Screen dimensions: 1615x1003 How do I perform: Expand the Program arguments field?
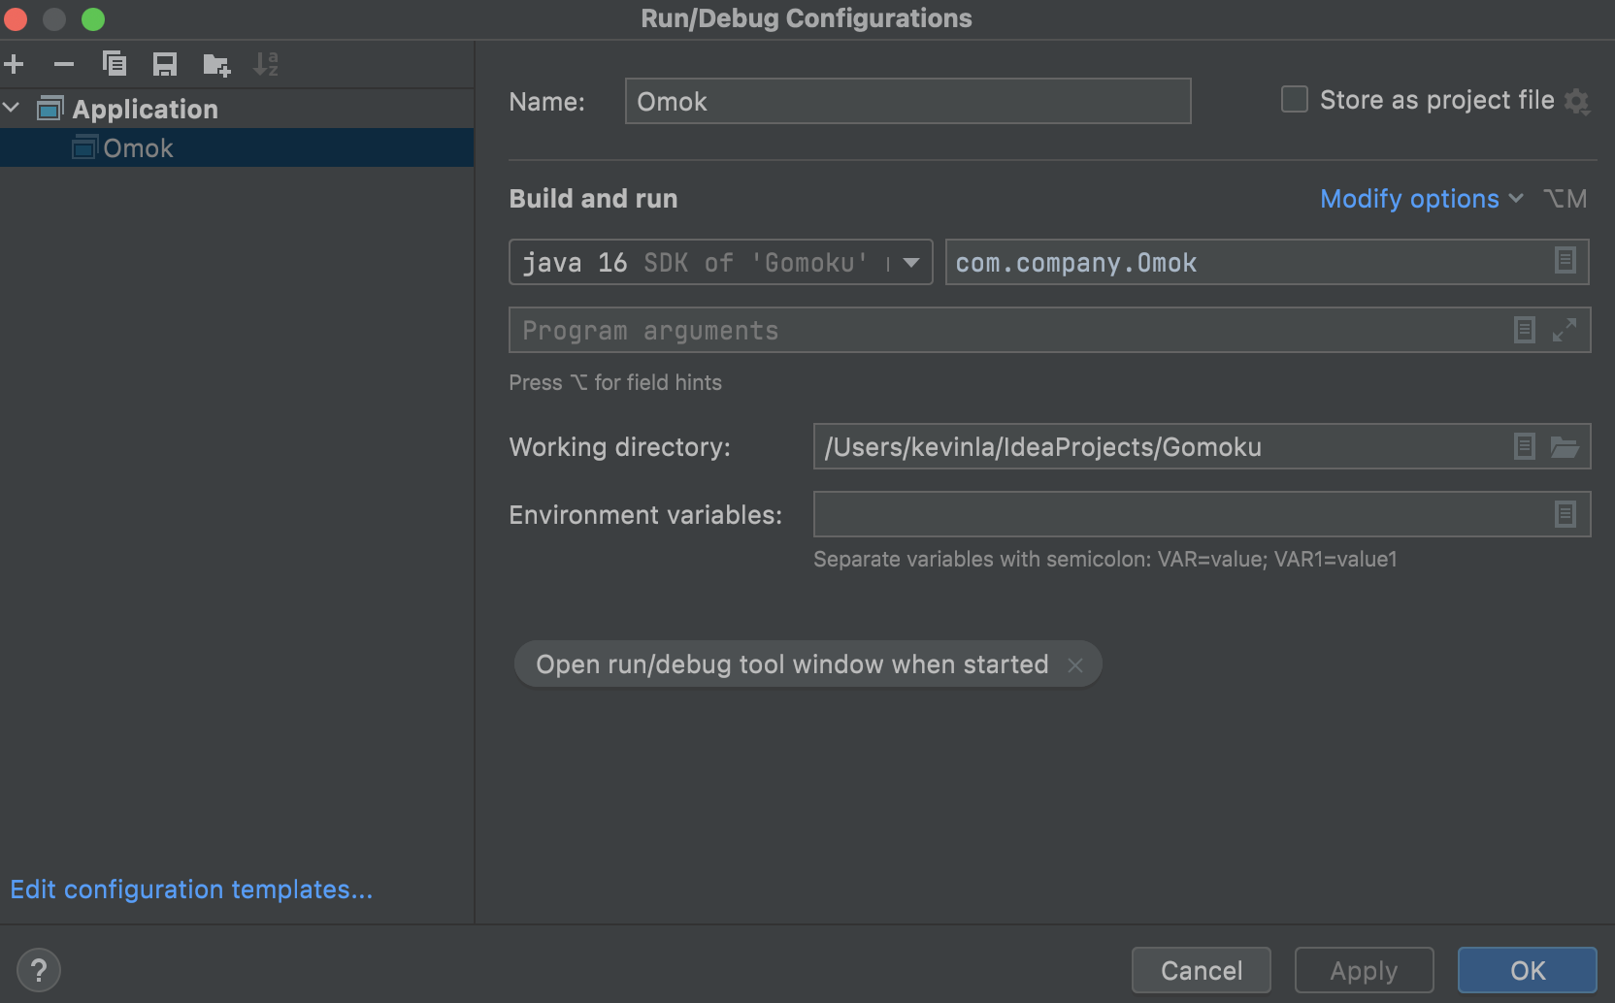[x=1564, y=330]
